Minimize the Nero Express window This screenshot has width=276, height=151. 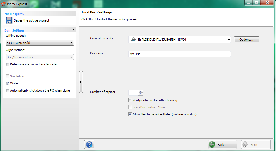click(x=249, y=3)
